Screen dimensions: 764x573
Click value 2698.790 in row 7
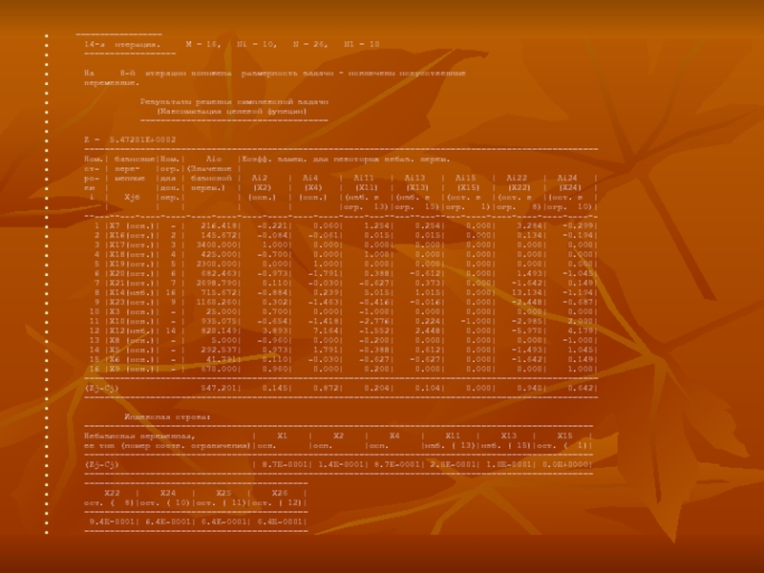pos(217,283)
